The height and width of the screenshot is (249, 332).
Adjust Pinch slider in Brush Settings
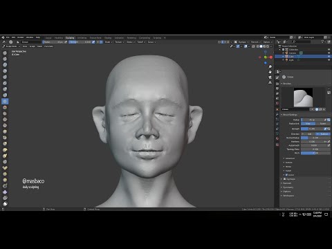tap(315, 153)
